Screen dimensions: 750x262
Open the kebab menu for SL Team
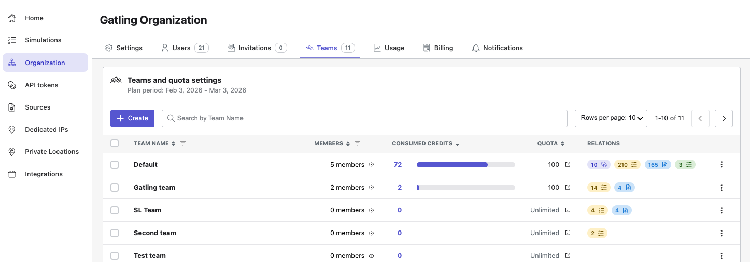point(721,210)
